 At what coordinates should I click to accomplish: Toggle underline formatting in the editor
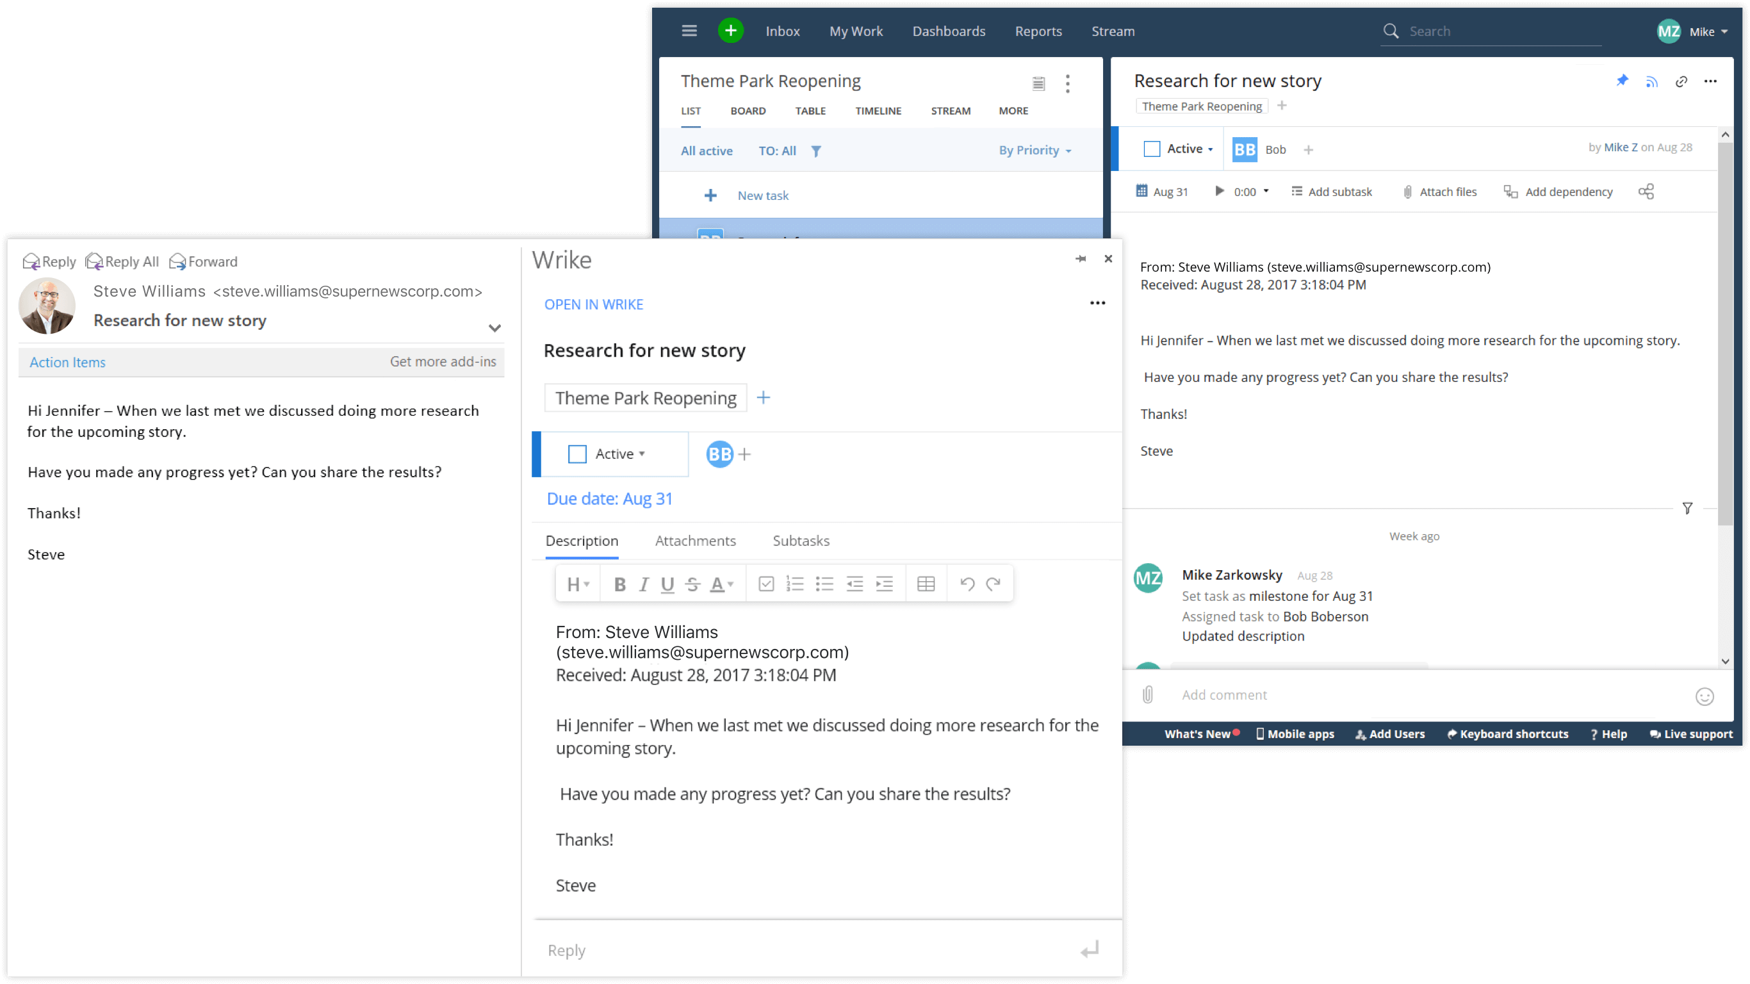click(x=667, y=583)
